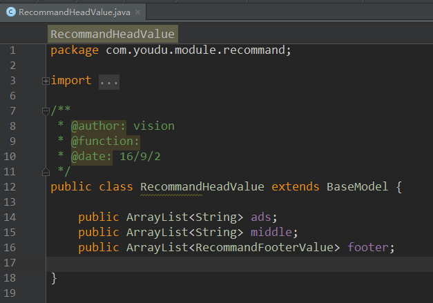
Task: Collapse the Javadoc comment at its start marker
Action: click(46, 110)
